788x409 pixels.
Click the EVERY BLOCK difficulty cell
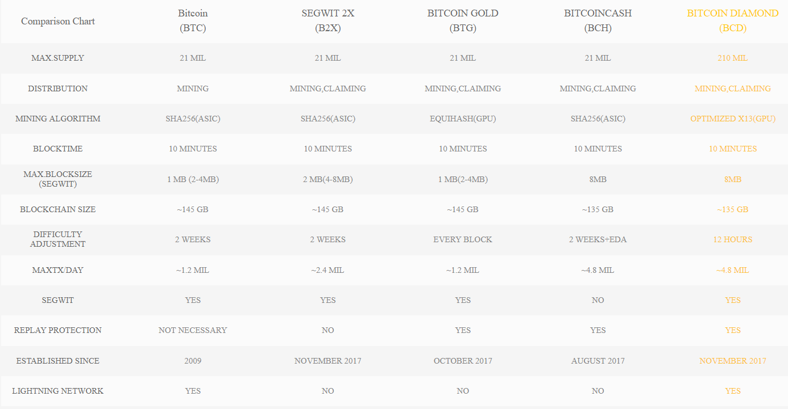(x=463, y=239)
